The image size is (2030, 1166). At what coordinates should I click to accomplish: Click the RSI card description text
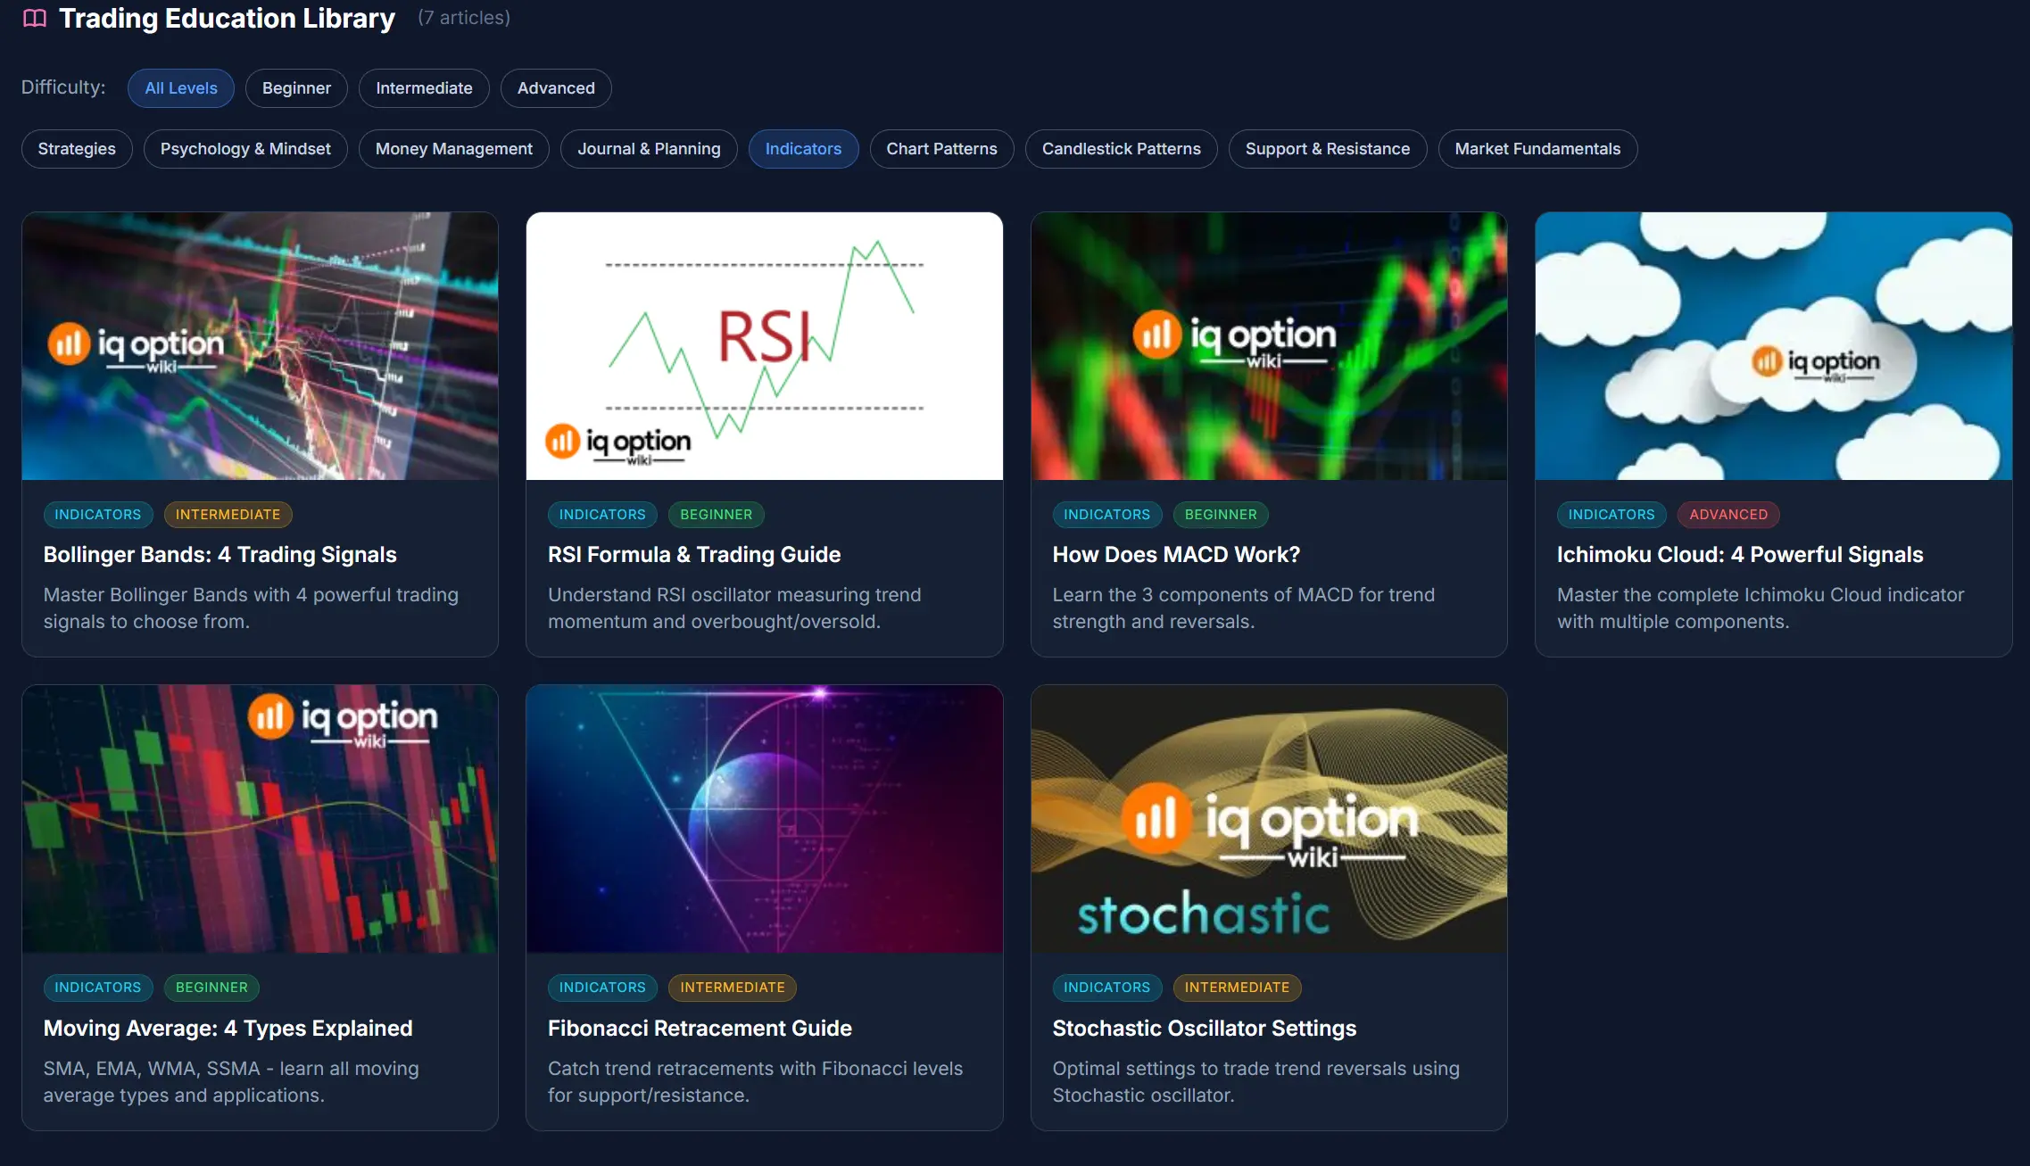(734, 608)
